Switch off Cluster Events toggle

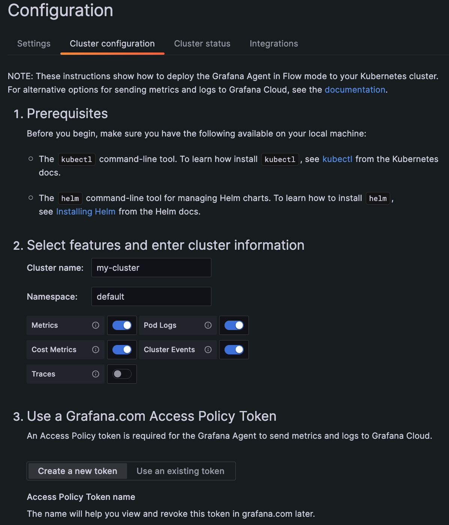click(234, 349)
